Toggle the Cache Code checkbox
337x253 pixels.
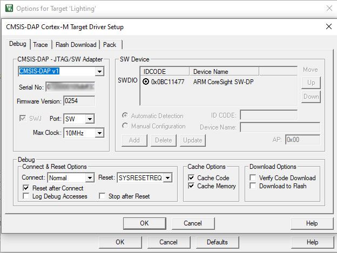coord(191,177)
